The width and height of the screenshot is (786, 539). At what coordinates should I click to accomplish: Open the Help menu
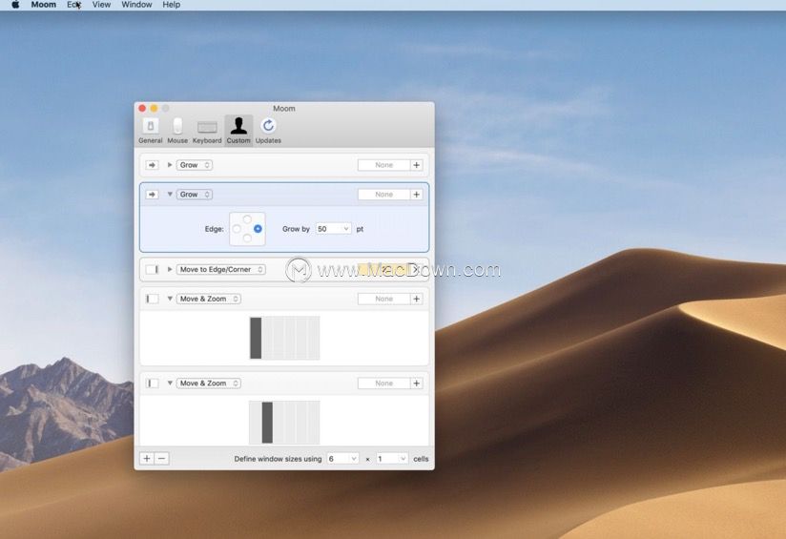click(x=172, y=5)
